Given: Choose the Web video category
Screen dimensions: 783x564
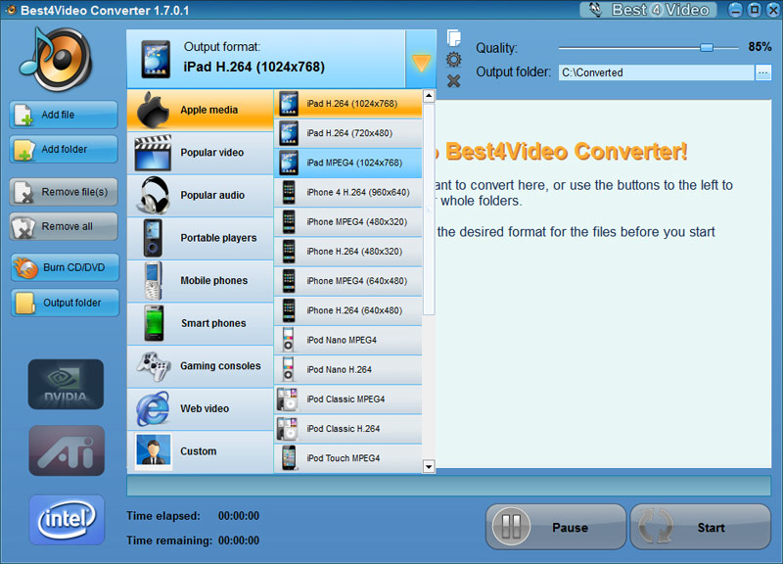Looking at the screenshot, I should tap(201, 408).
